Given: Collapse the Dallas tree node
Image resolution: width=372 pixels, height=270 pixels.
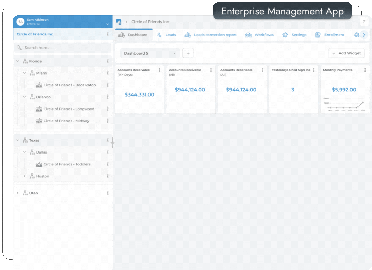Looking at the screenshot, I should click(x=24, y=152).
